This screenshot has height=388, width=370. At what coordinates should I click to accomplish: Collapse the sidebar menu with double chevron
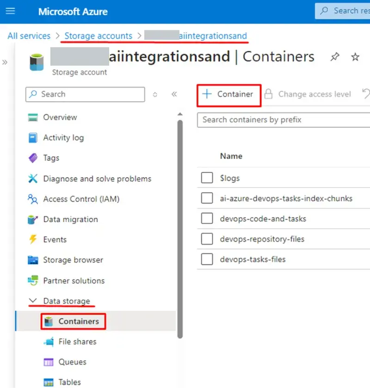click(174, 94)
